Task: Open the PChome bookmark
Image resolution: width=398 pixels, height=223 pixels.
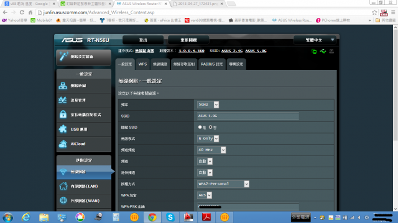Action: [333, 20]
